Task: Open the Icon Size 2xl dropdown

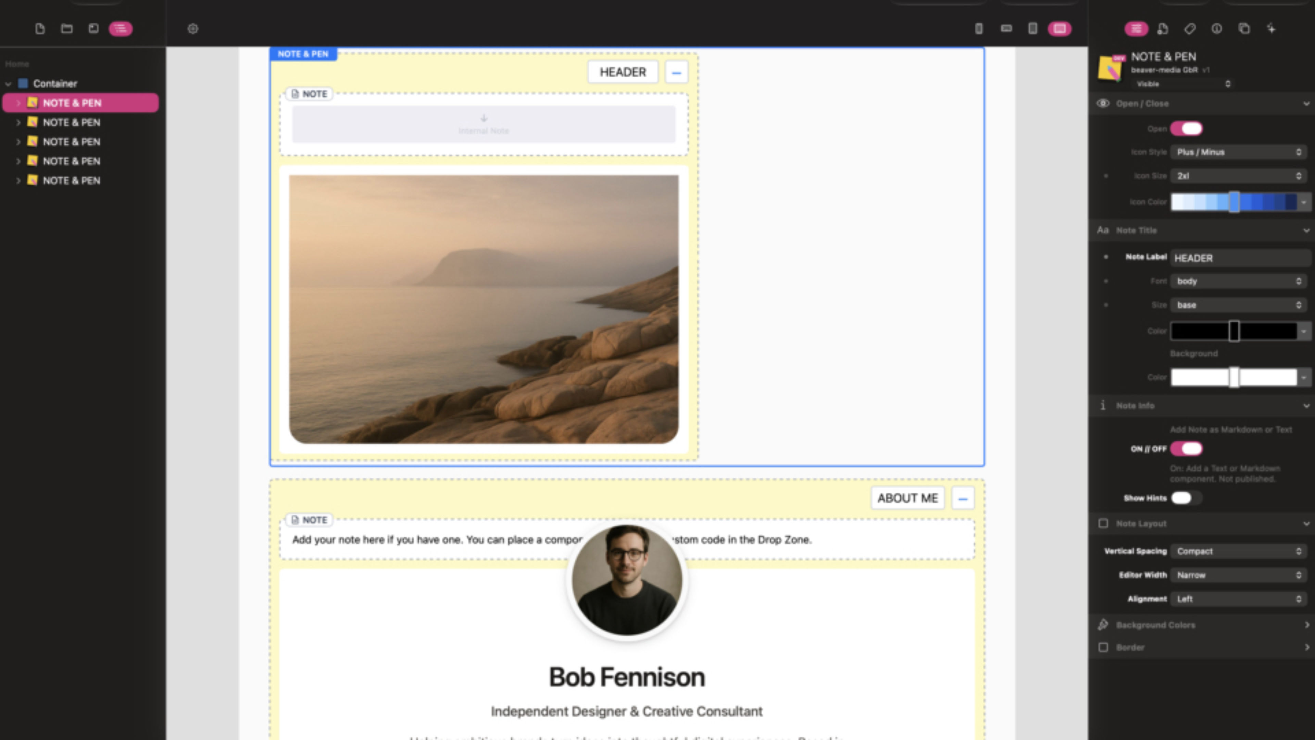Action: (x=1239, y=176)
